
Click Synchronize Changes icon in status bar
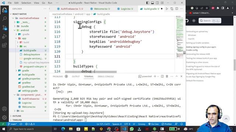21,124
